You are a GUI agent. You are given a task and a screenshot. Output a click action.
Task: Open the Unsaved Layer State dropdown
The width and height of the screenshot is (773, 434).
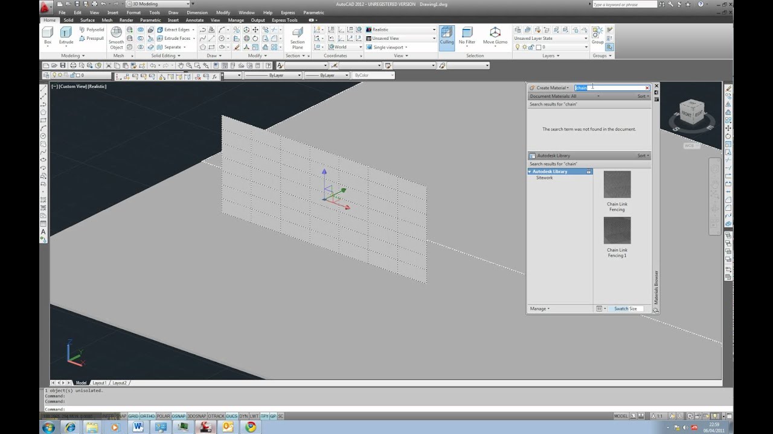[550, 38]
